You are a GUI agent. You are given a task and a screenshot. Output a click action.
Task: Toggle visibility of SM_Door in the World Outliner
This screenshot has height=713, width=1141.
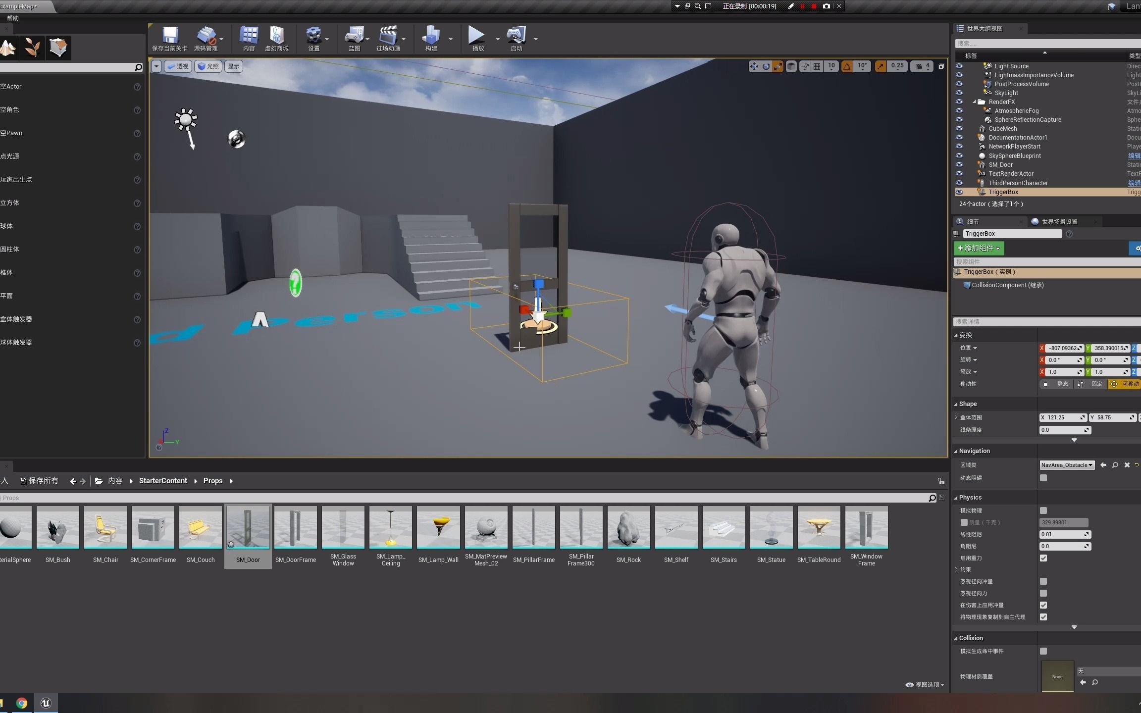coord(960,164)
